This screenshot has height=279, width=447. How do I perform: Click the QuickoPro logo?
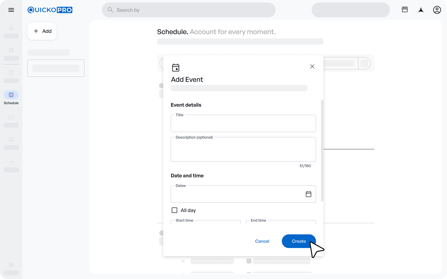point(50,10)
